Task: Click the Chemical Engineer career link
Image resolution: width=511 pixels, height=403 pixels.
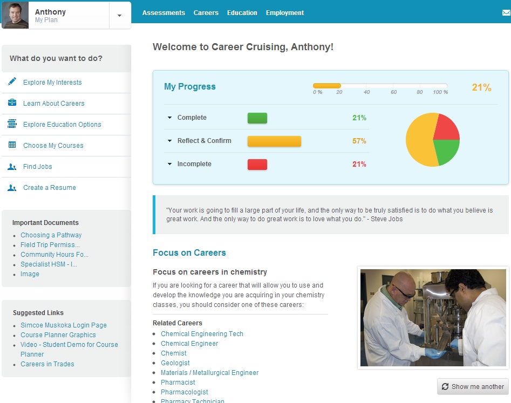Action: [x=189, y=343]
